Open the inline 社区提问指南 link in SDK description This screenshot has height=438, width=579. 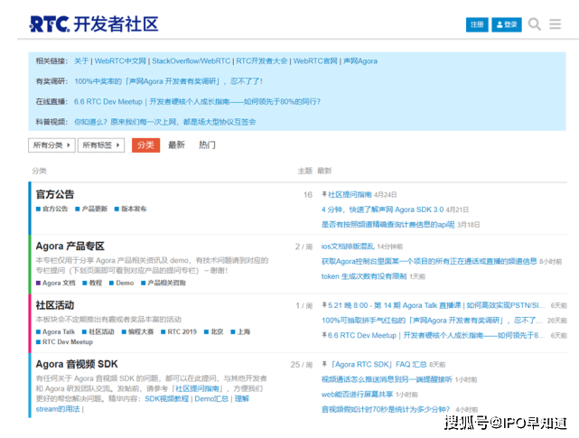tap(199, 388)
